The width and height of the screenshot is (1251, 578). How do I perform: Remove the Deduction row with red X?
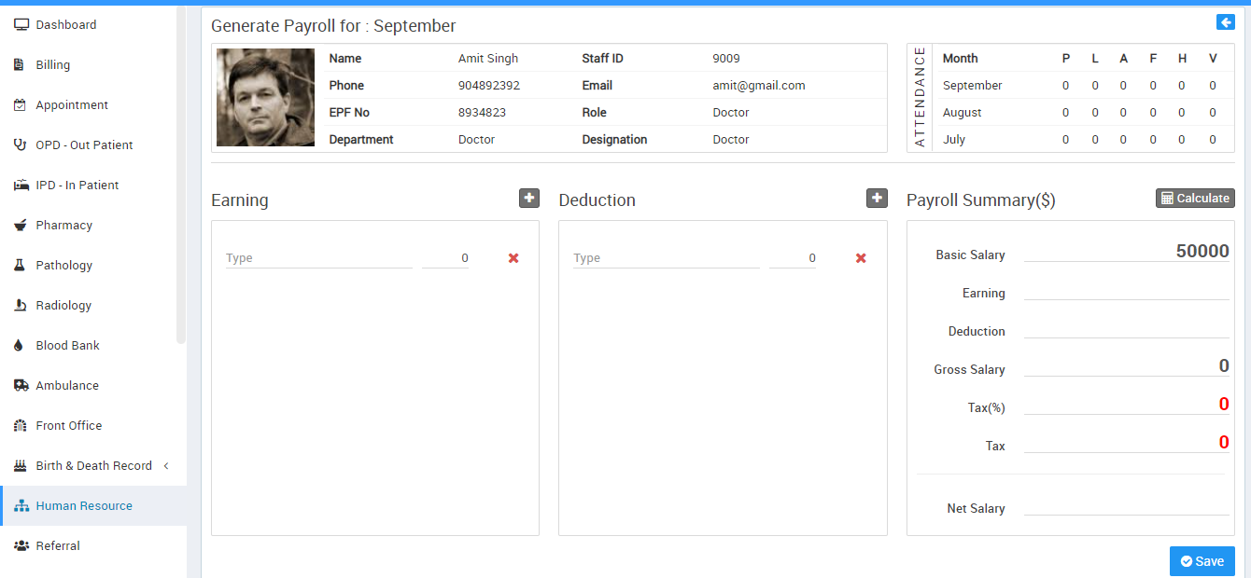click(x=861, y=258)
